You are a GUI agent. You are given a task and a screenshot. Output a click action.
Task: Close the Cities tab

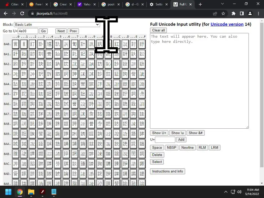click(22, 5)
